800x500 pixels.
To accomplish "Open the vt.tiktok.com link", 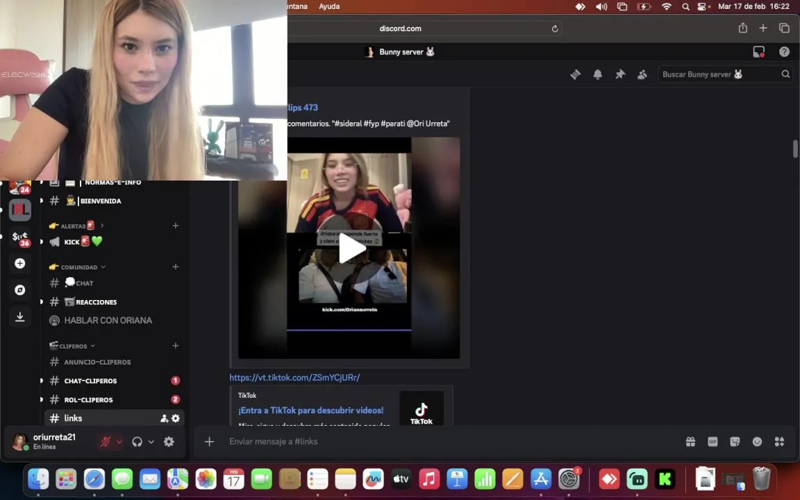I will [x=294, y=378].
